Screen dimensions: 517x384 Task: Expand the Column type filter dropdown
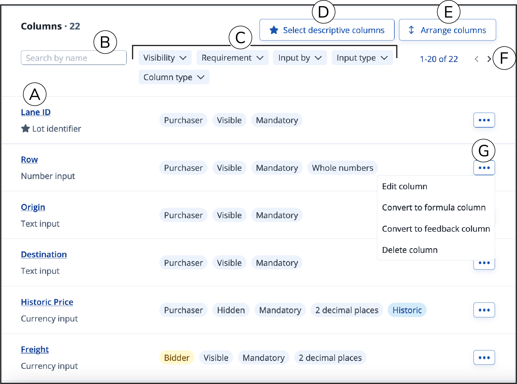[174, 77]
